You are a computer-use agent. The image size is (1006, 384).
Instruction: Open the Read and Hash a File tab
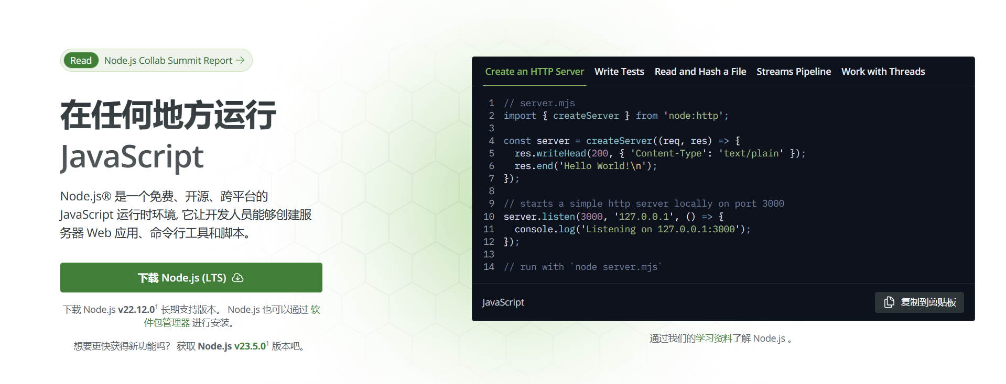pos(700,72)
